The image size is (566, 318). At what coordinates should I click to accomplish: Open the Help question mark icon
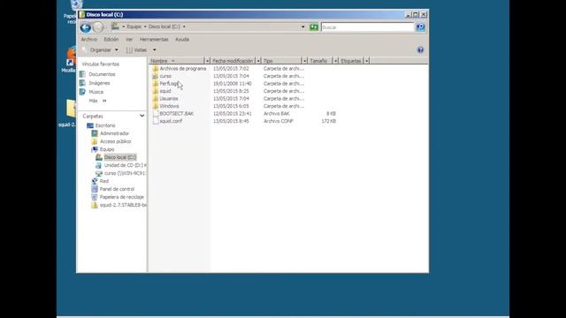420,49
